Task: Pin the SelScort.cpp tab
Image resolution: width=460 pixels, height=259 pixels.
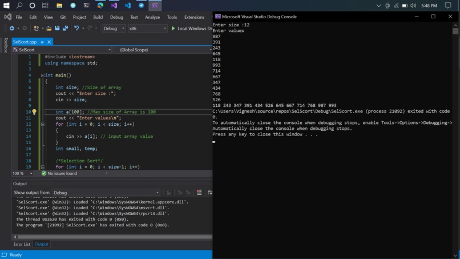Action: [x=42, y=42]
